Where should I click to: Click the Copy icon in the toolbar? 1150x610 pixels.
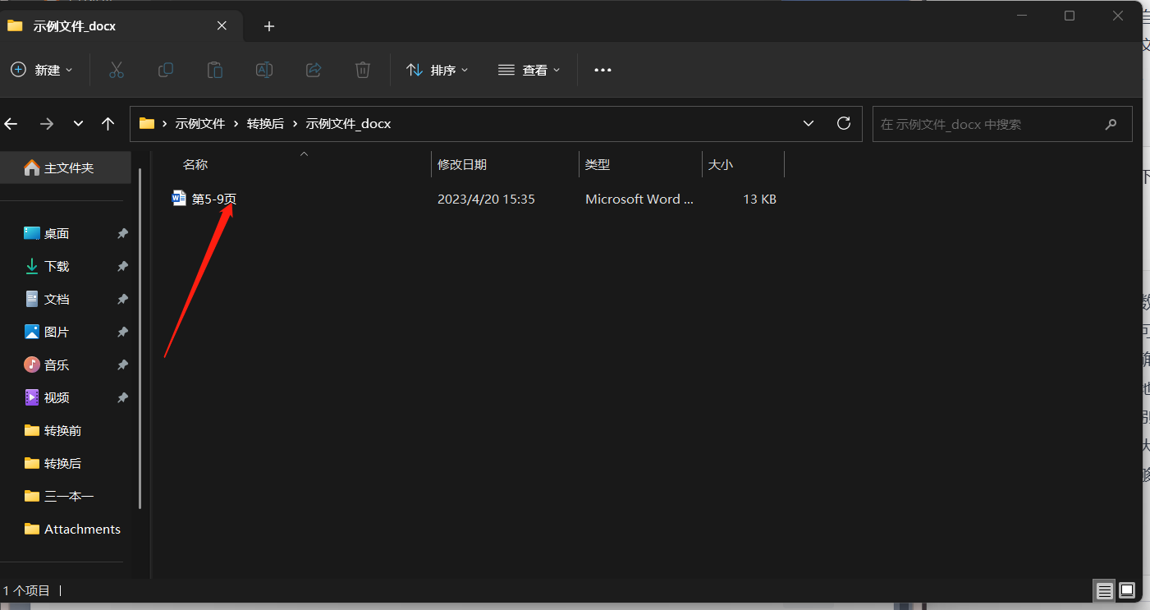[x=165, y=70]
